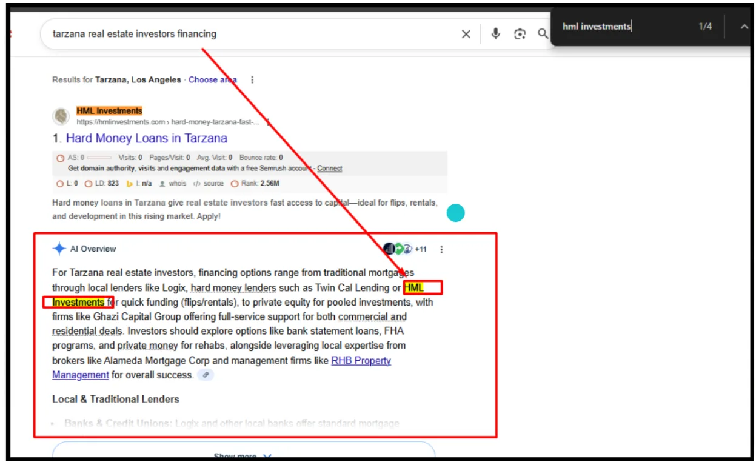Click the HML Investments site favicon
The height and width of the screenshot is (462, 756).
61,116
